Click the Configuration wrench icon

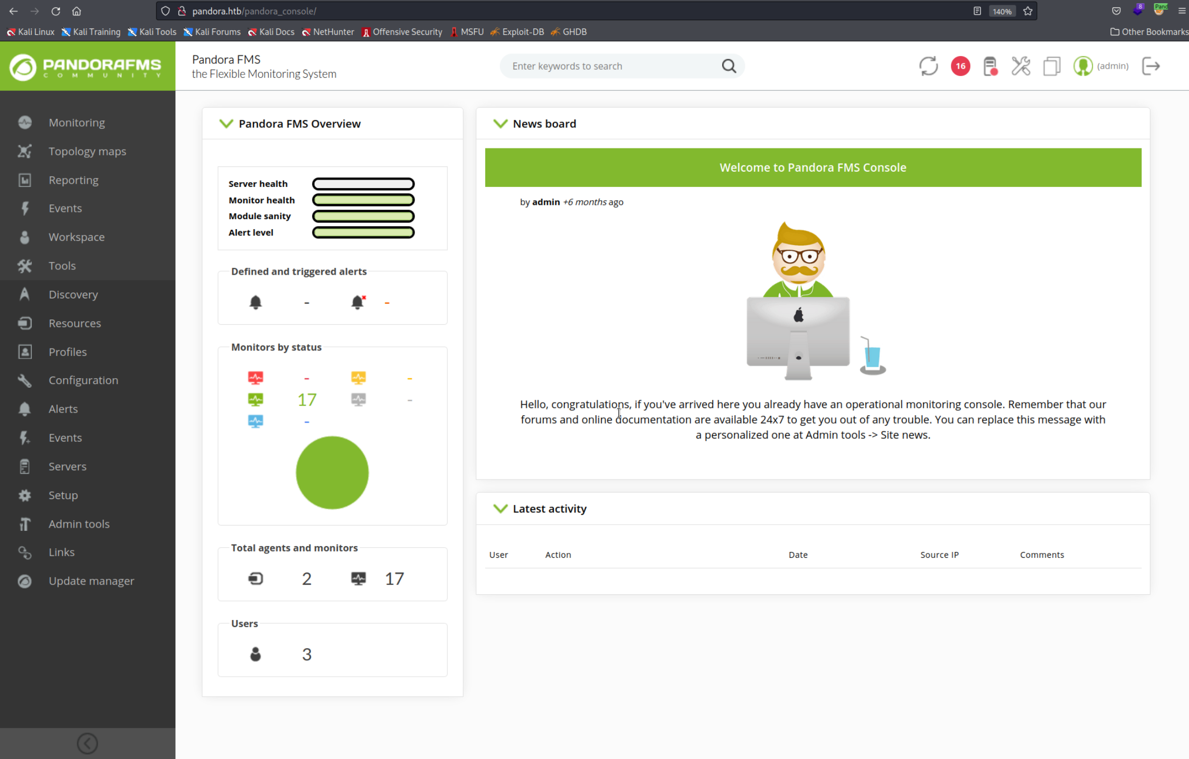pyautogui.click(x=25, y=380)
